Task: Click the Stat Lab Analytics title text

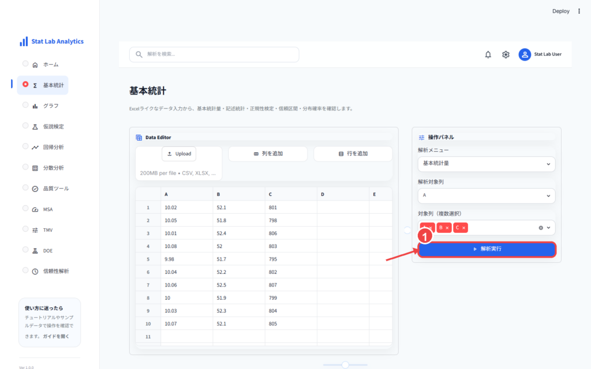Action: click(x=57, y=42)
